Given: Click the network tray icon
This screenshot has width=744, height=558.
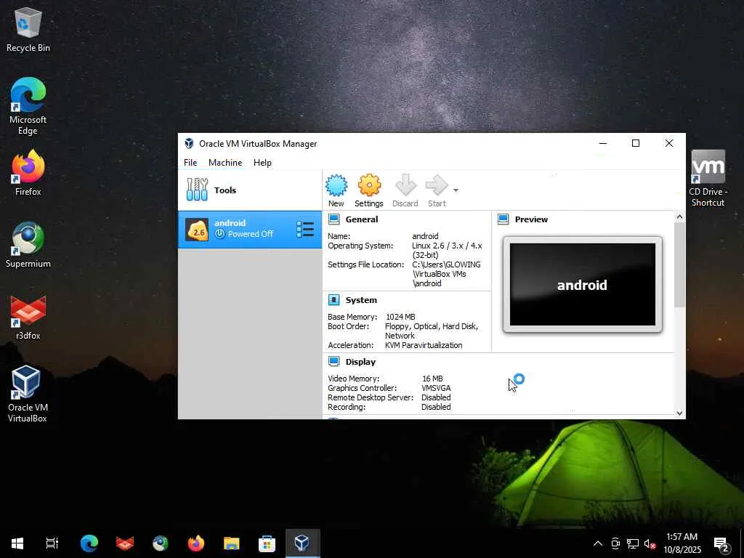Looking at the screenshot, I should [x=633, y=543].
